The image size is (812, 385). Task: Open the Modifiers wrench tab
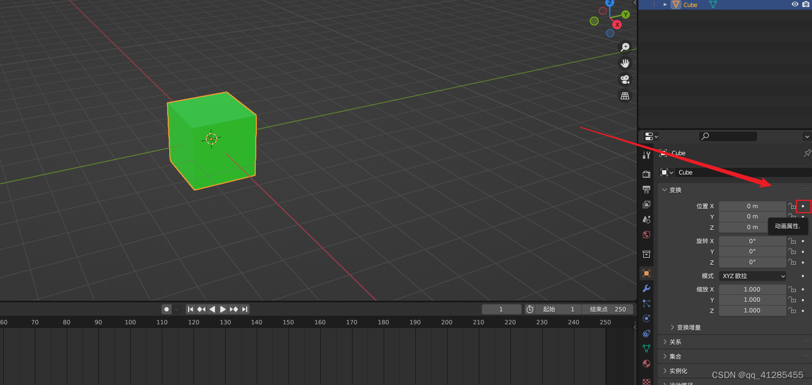(x=646, y=288)
